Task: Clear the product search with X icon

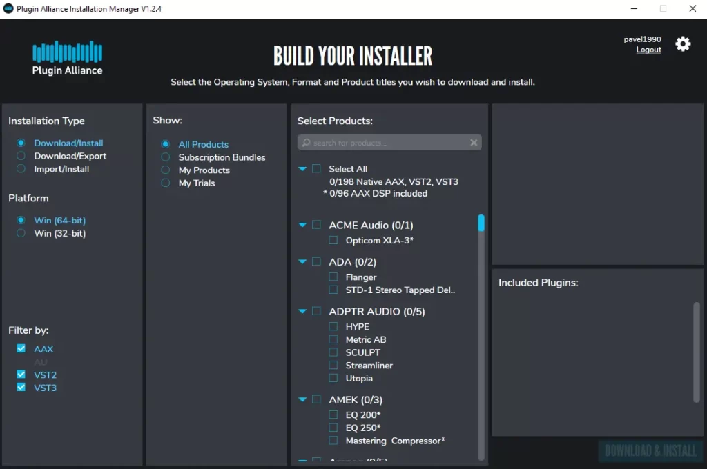Action: pyautogui.click(x=474, y=143)
